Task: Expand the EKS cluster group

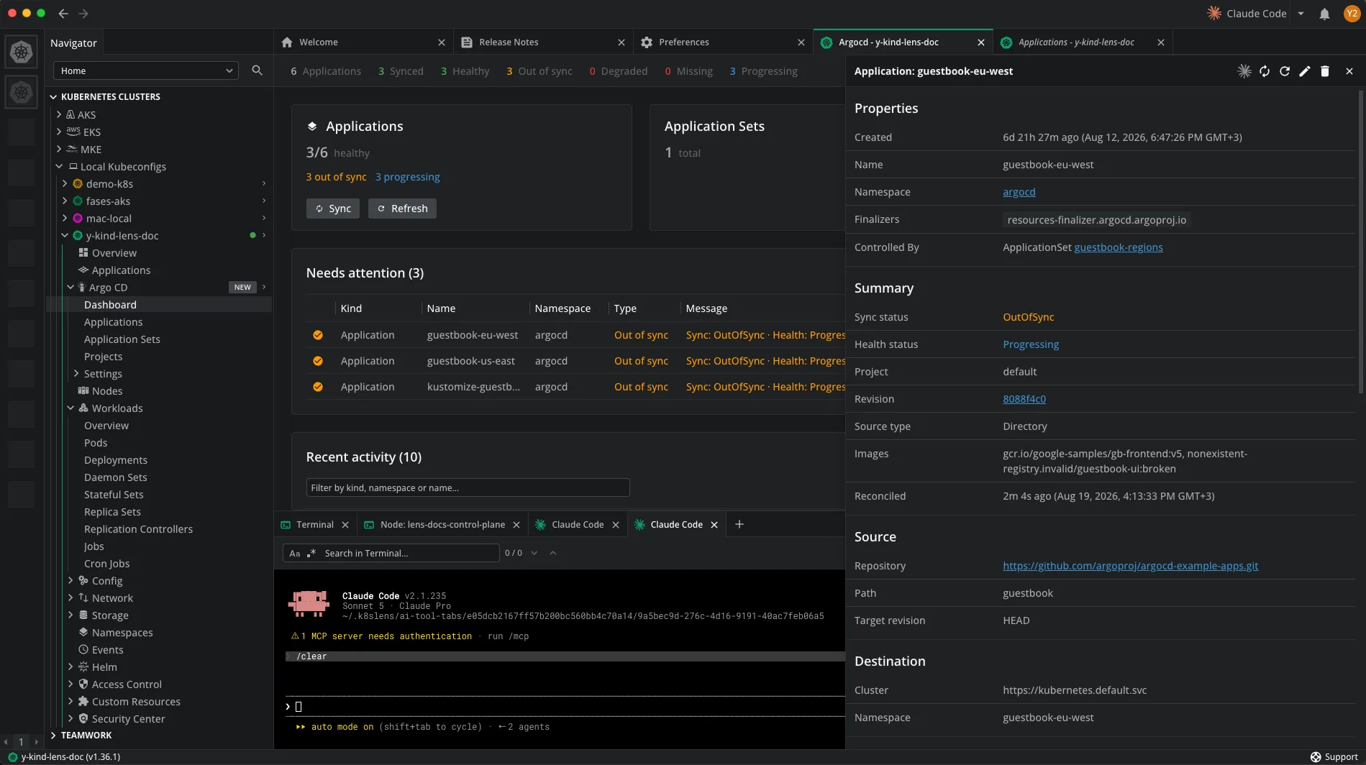Action: (x=59, y=132)
